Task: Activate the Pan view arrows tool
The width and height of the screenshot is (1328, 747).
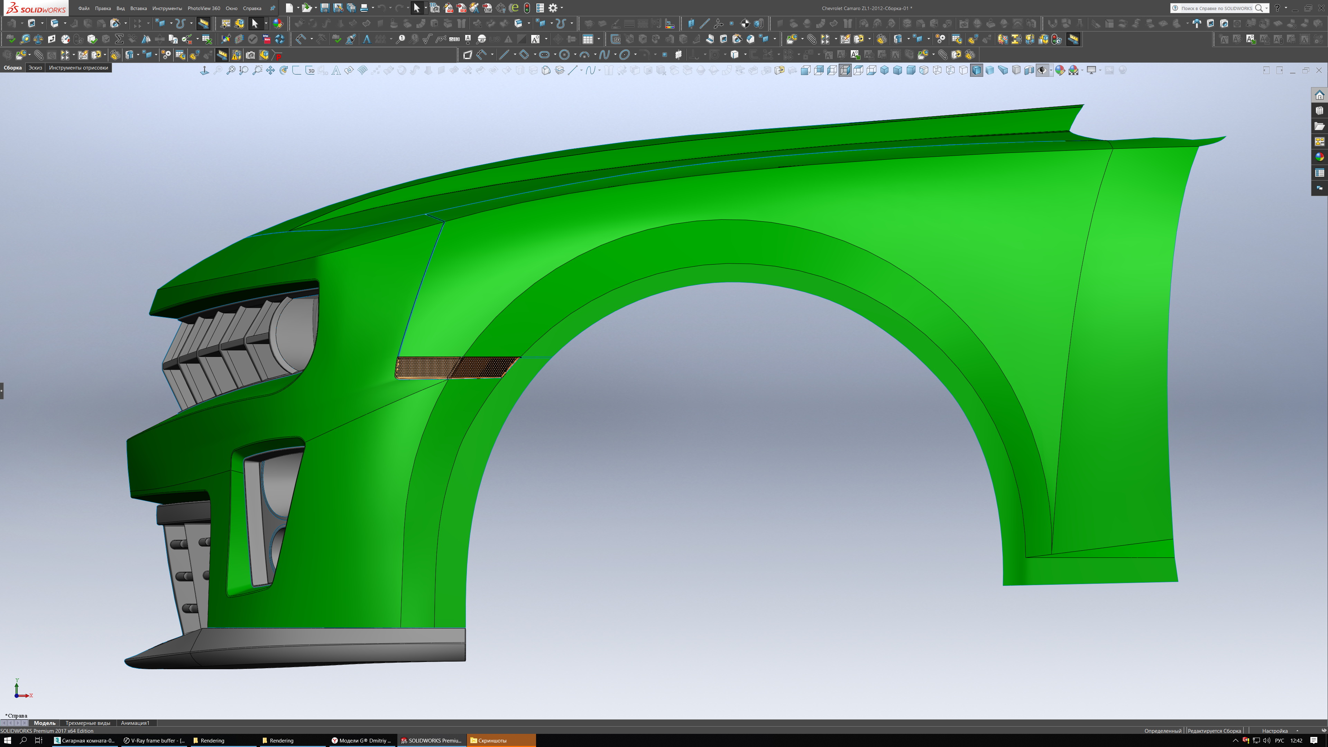Action: click(x=270, y=70)
